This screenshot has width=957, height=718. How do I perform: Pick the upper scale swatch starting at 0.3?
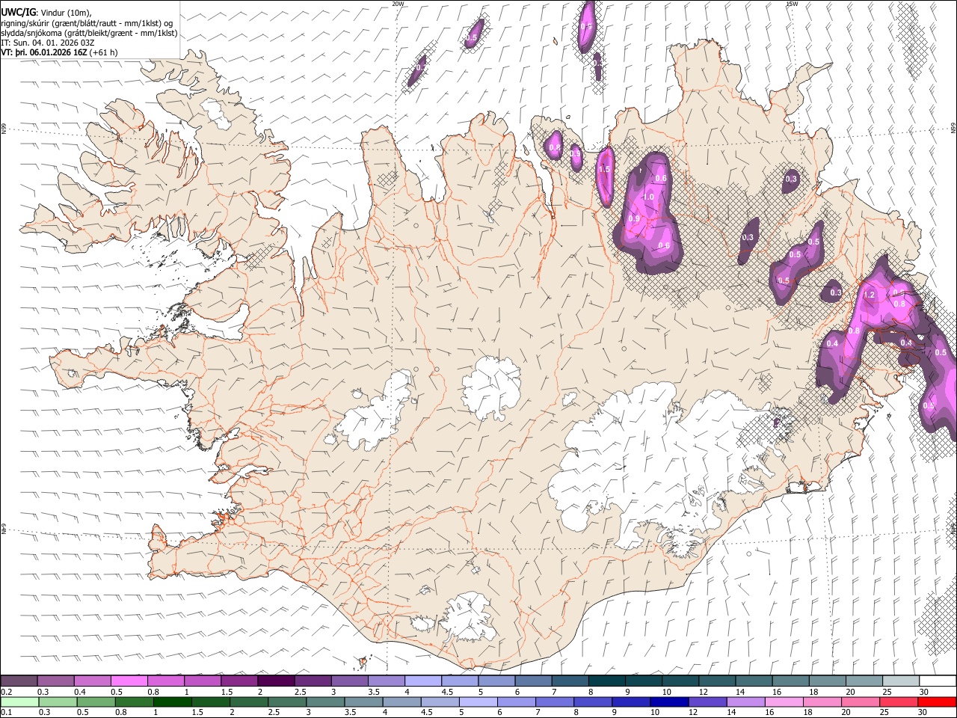(x=55, y=681)
